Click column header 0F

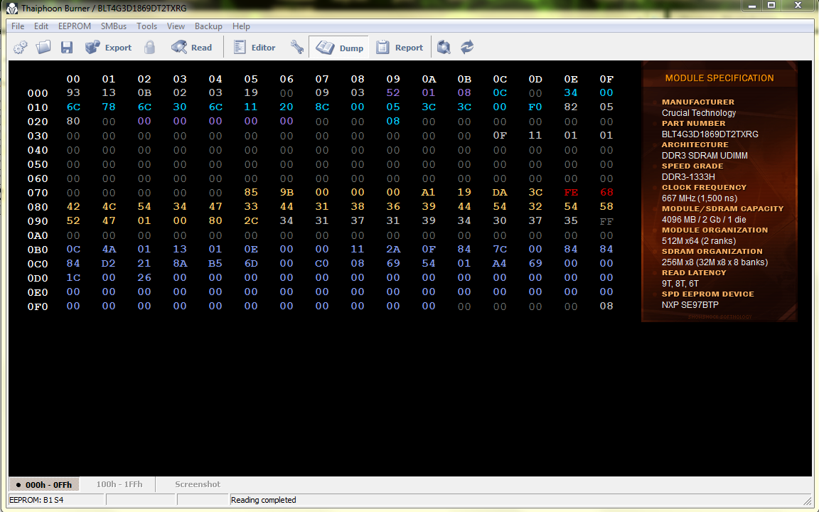tap(606, 79)
